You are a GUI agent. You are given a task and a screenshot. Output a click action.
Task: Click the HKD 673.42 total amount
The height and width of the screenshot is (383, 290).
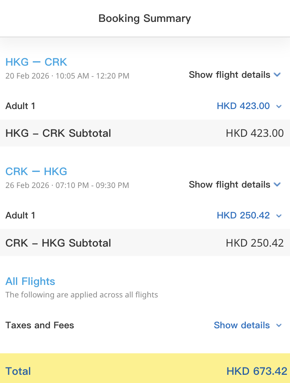[257, 371]
